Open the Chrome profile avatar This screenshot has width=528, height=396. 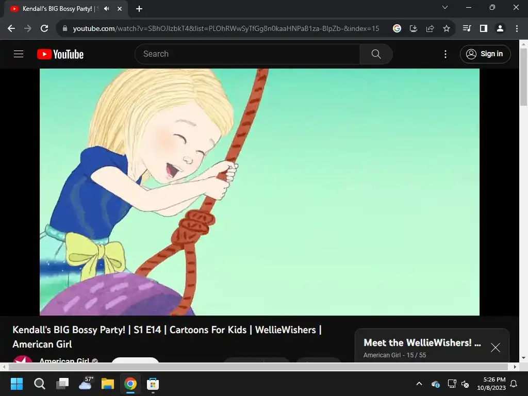tap(500, 29)
